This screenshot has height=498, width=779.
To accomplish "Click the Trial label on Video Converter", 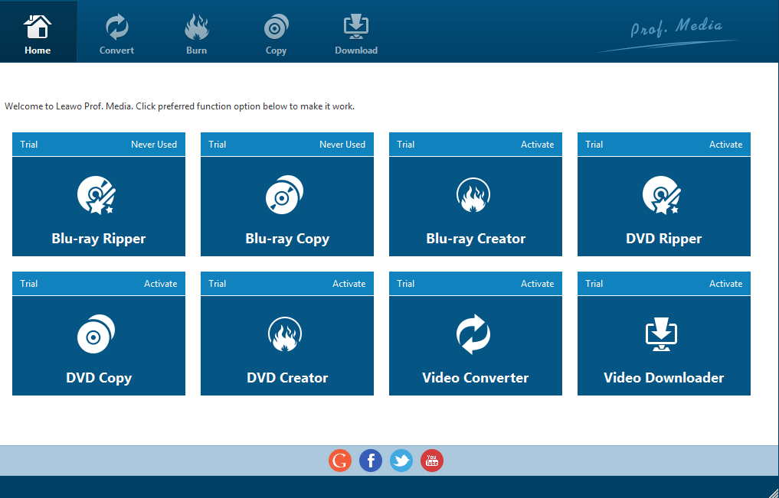I will [x=405, y=284].
